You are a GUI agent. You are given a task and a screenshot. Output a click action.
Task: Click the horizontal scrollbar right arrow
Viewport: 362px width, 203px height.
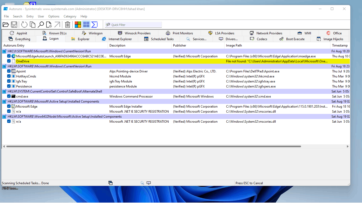[x=348, y=146]
